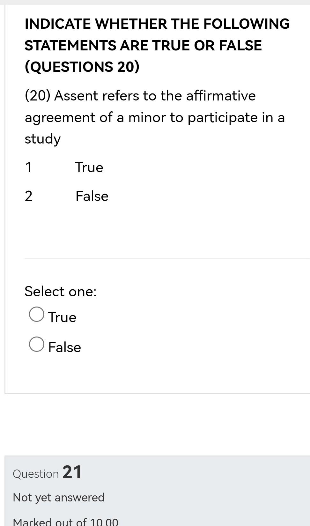Click the 'QUESTIONS 20' heading text
This screenshot has height=526, width=310.
[82, 66]
